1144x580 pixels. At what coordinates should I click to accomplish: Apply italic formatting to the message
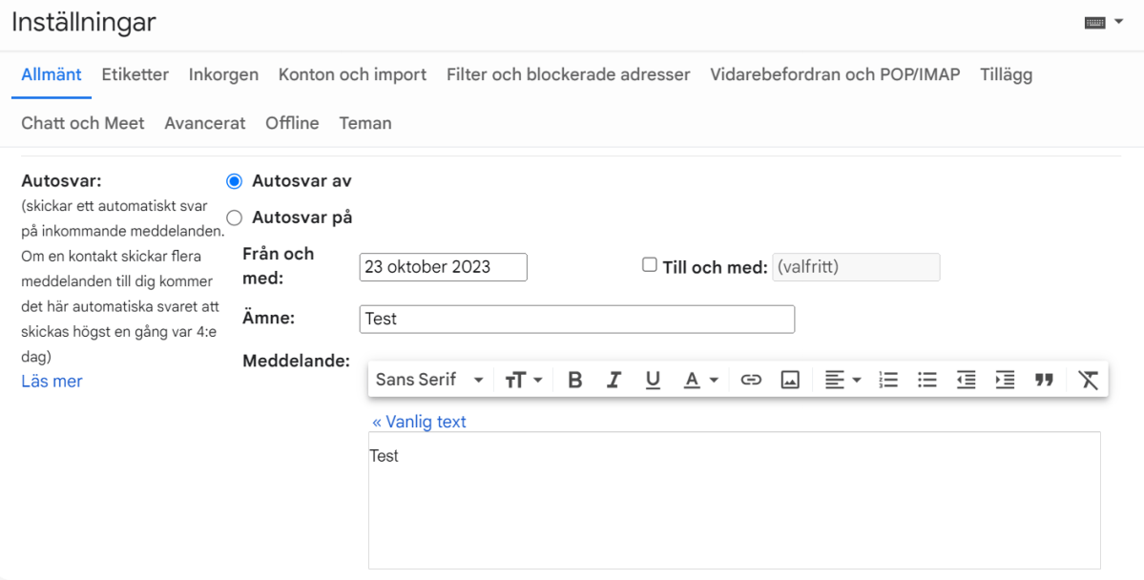pyautogui.click(x=614, y=379)
